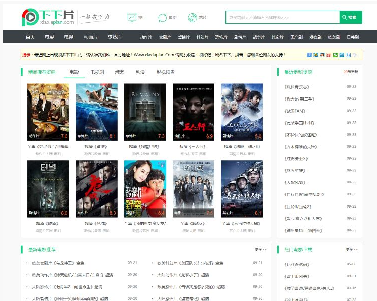The image size is (377, 301).
Task: Open 电视 in the navigation bar
Action: click(69, 37)
